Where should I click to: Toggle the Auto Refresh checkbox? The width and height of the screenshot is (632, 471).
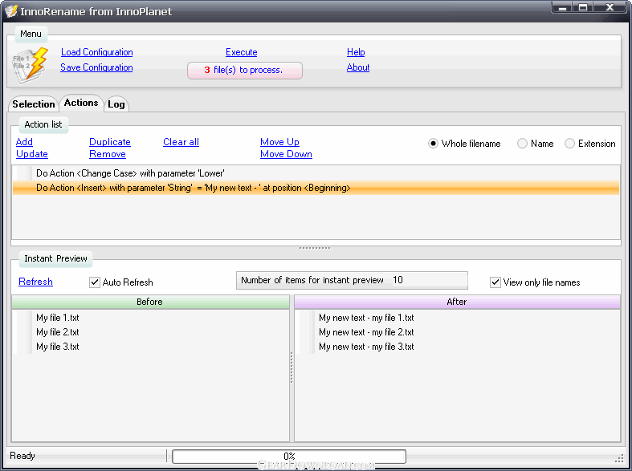pyautogui.click(x=95, y=282)
